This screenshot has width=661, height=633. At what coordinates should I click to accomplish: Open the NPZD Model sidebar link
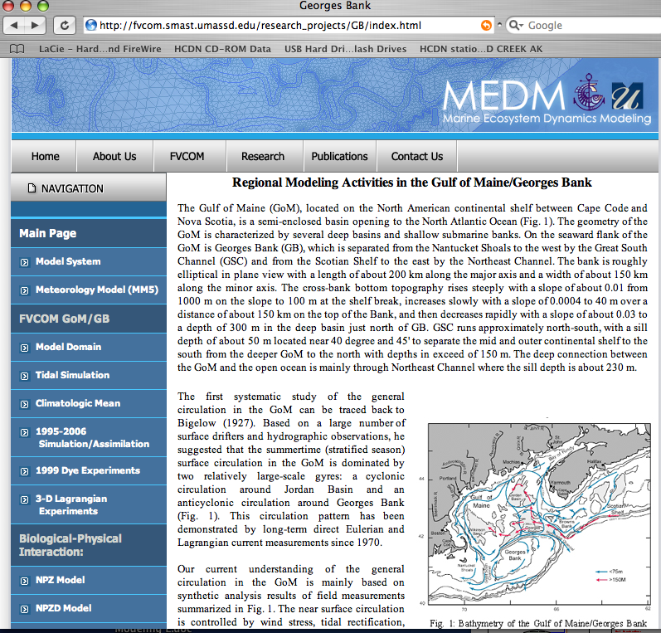click(x=64, y=608)
